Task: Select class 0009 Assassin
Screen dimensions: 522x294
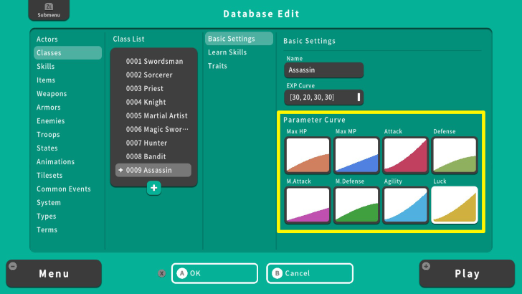Action: pos(153,170)
